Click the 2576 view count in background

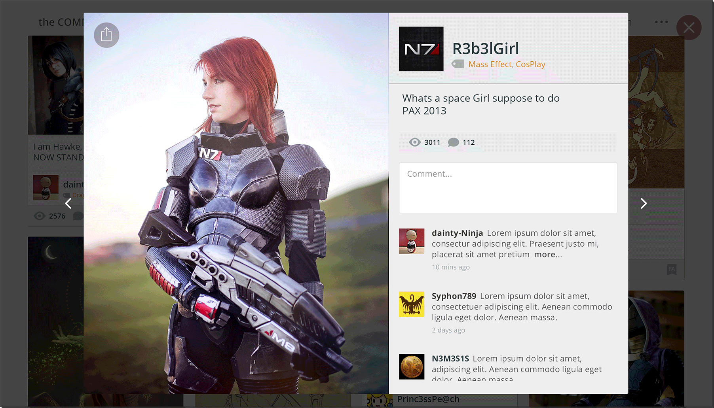click(x=57, y=216)
